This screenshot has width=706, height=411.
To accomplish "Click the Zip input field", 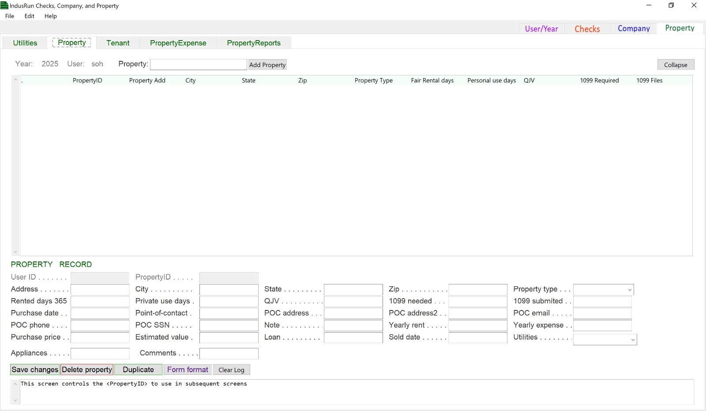I will (478, 290).
